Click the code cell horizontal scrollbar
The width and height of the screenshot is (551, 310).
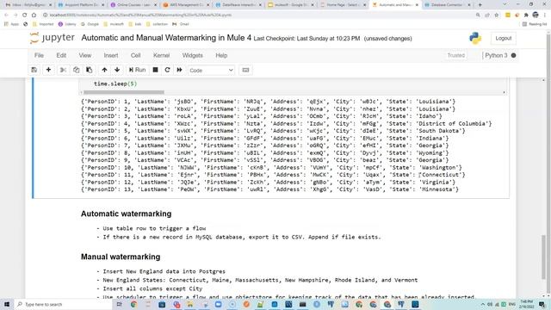pyautogui.click(x=123, y=92)
